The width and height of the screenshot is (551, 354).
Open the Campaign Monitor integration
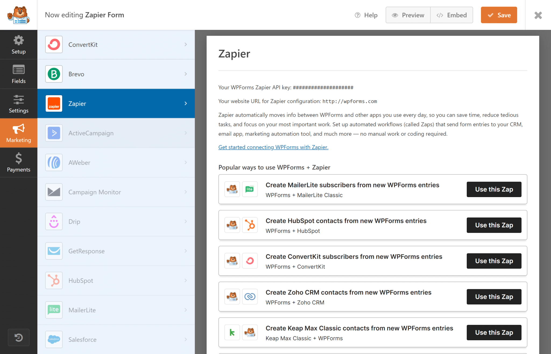click(x=116, y=192)
